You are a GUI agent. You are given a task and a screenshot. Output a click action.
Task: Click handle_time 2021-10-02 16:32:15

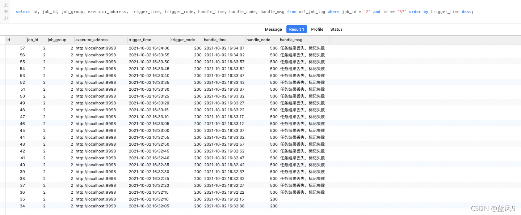pos(224,199)
